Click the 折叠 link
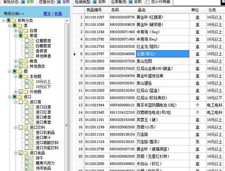 [x=58, y=14]
